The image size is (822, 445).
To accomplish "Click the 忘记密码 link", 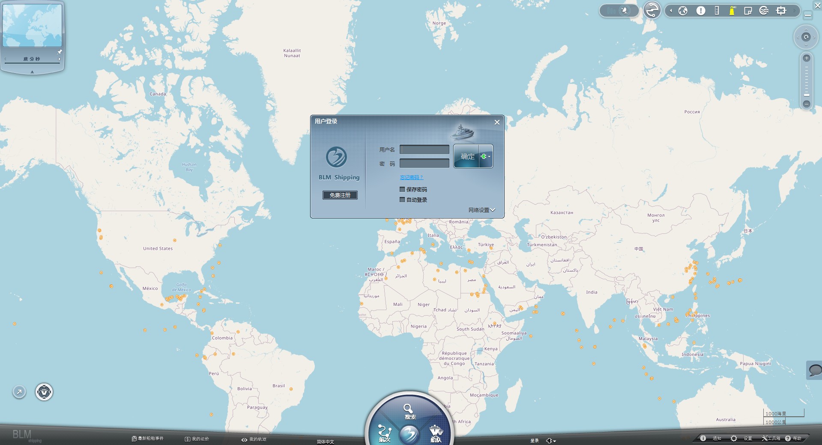I will pyautogui.click(x=411, y=177).
